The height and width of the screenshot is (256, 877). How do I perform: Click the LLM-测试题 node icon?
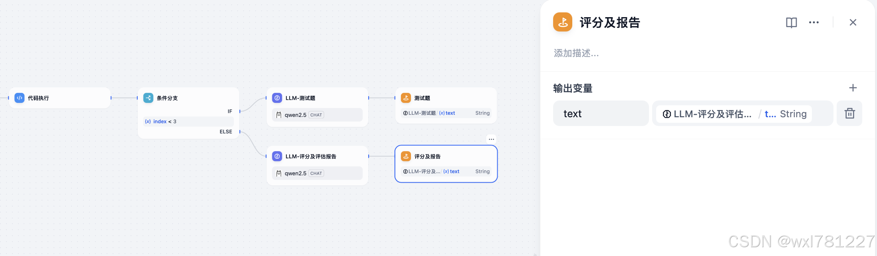pyautogui.click(x=277, y=98)
